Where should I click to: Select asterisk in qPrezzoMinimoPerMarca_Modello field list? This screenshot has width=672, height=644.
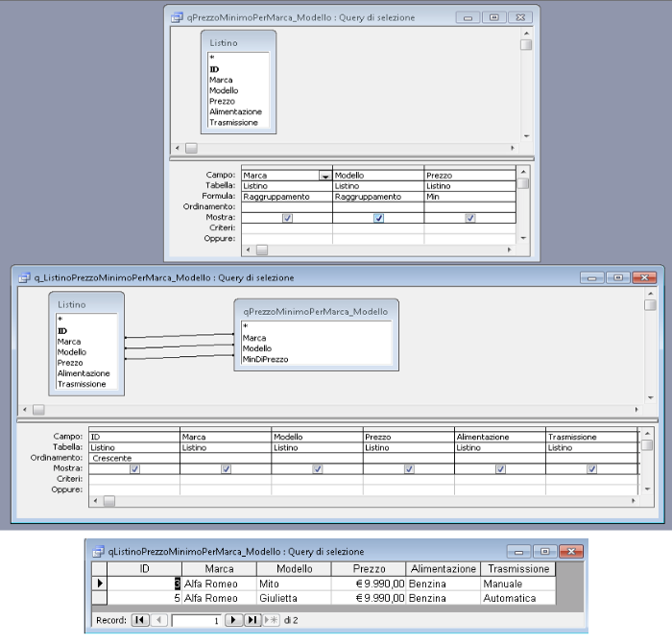pyautogui.click(x=246, y=326)
